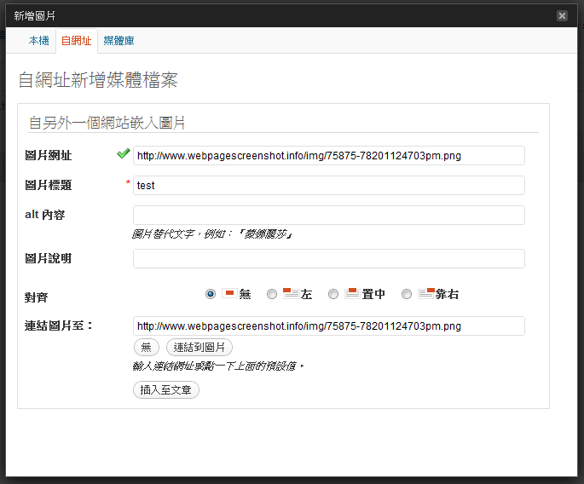Select the 自網址 tab

point(76,41)
